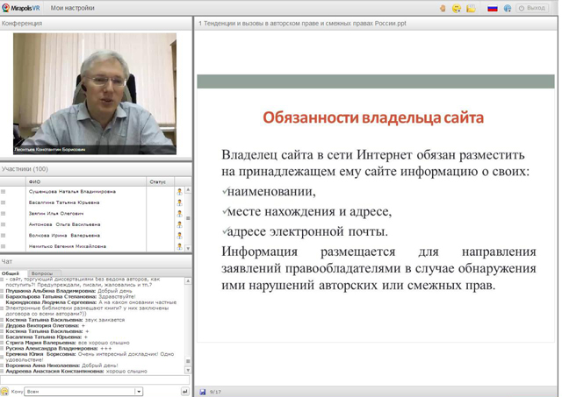Click the grey marker beside Сушенцова Наталья Владимировна
Viewport: 562px width, 397px height.
pyautogui.click(x=4, y=192)
